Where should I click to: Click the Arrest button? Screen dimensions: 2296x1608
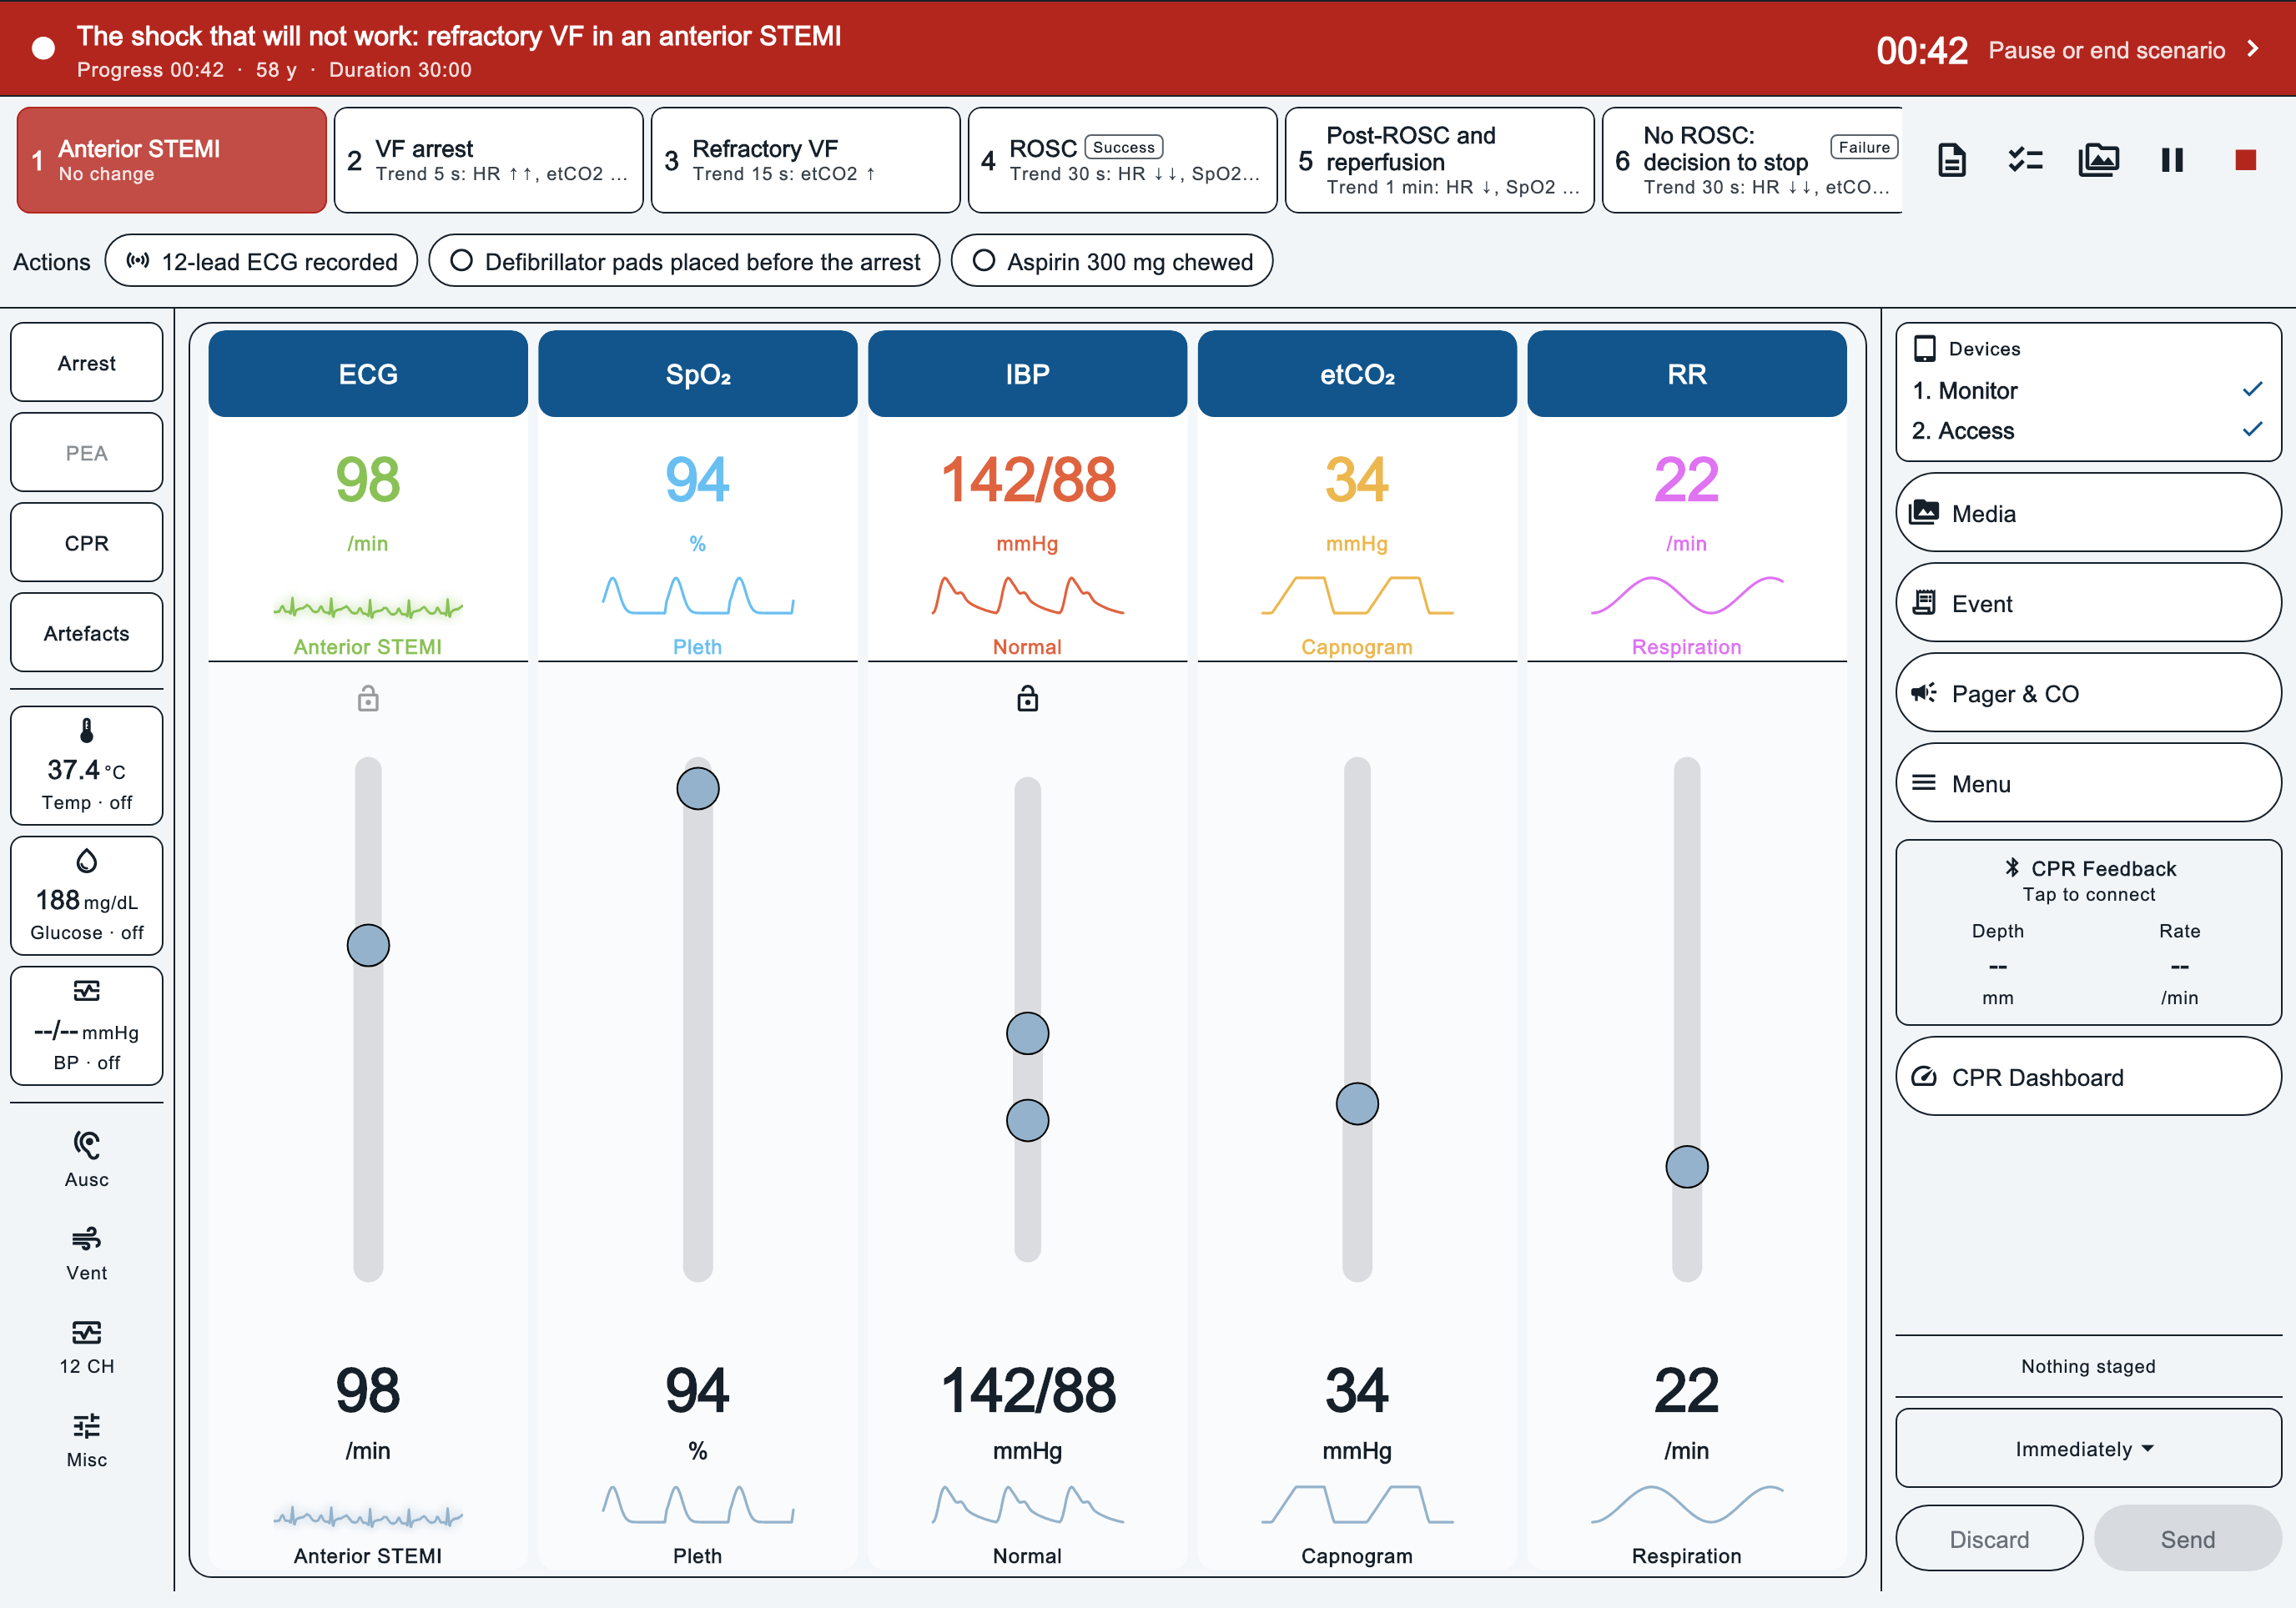pos(87,363)
